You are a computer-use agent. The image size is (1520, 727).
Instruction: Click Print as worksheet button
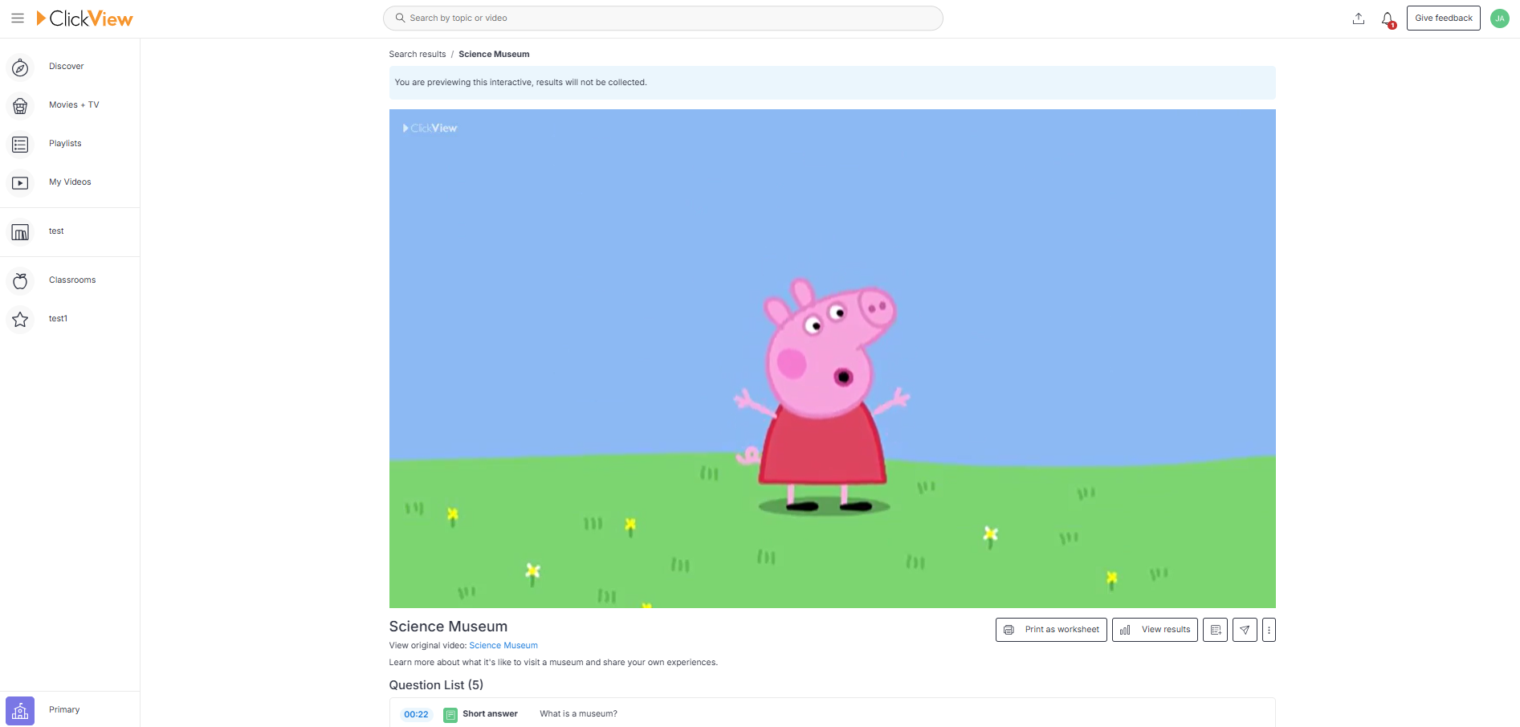coord(1051,630)
